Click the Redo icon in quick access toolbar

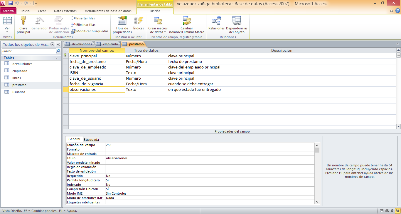pyautogui.click(x=26, y=4)
